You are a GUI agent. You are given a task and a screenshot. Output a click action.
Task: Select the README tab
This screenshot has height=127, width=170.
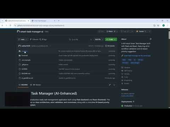click(23, 85)
